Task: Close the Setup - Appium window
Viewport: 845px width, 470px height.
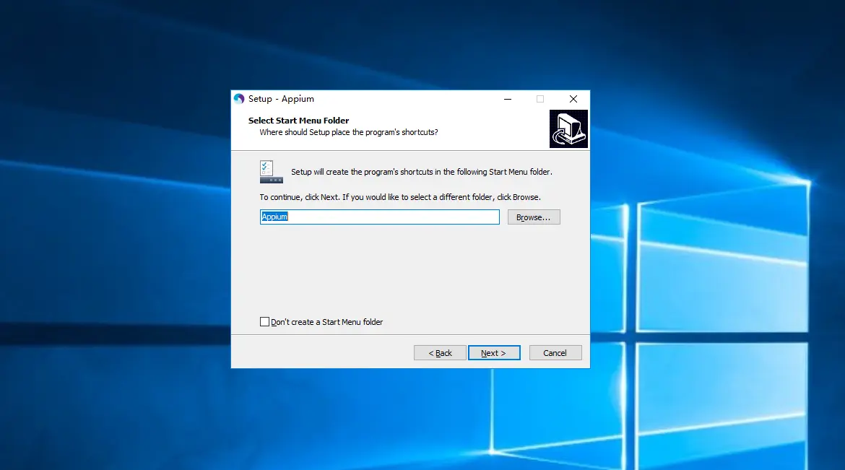Action: tap(573, 99)
